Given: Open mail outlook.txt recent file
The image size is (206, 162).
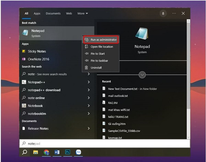Looking at the screenshot, I should (115, 96).
